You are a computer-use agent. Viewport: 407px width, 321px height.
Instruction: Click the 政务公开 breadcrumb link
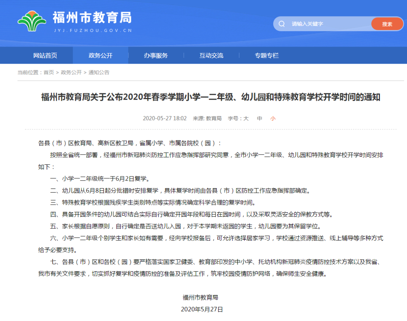tap(71, 72)
